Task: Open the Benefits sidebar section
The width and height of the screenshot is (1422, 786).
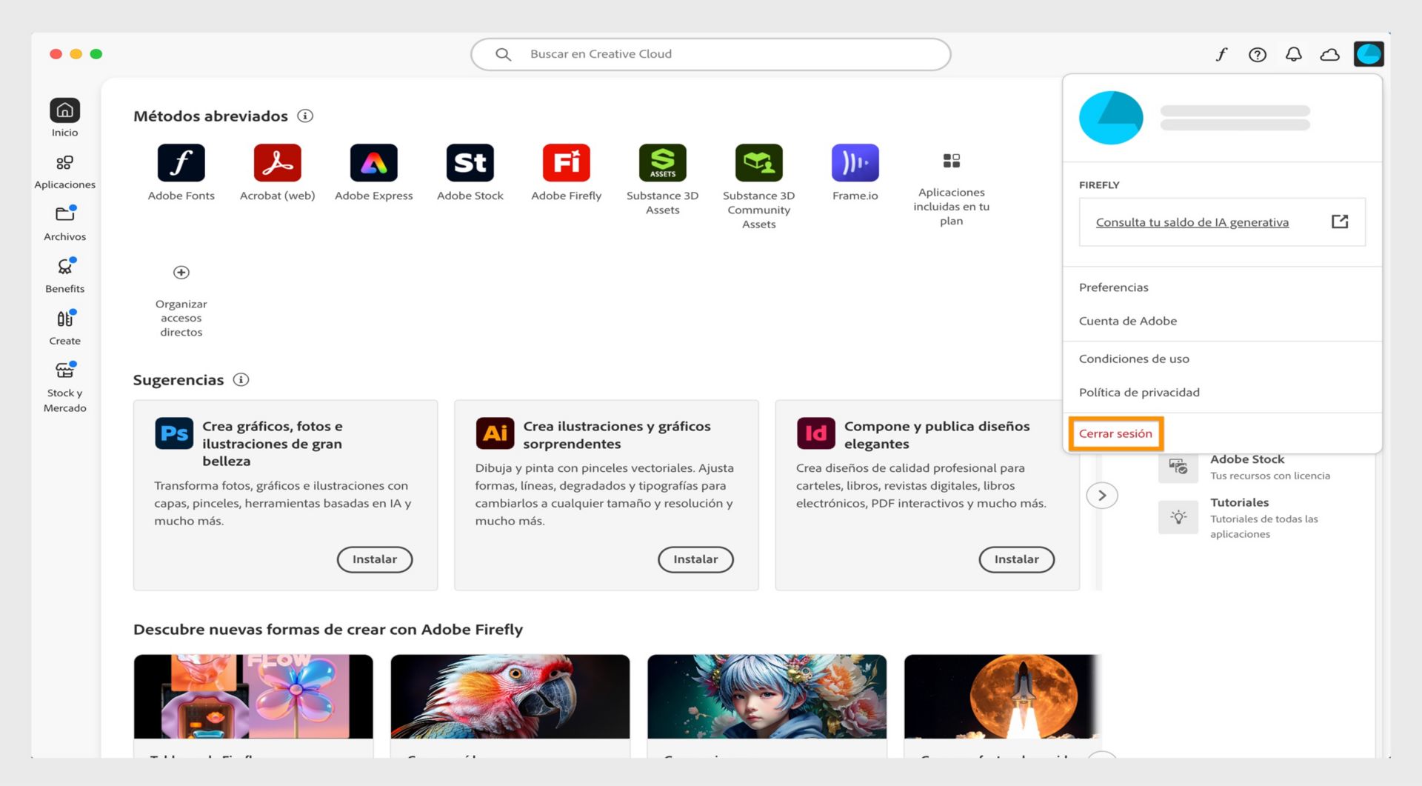Action: point(64,273)
